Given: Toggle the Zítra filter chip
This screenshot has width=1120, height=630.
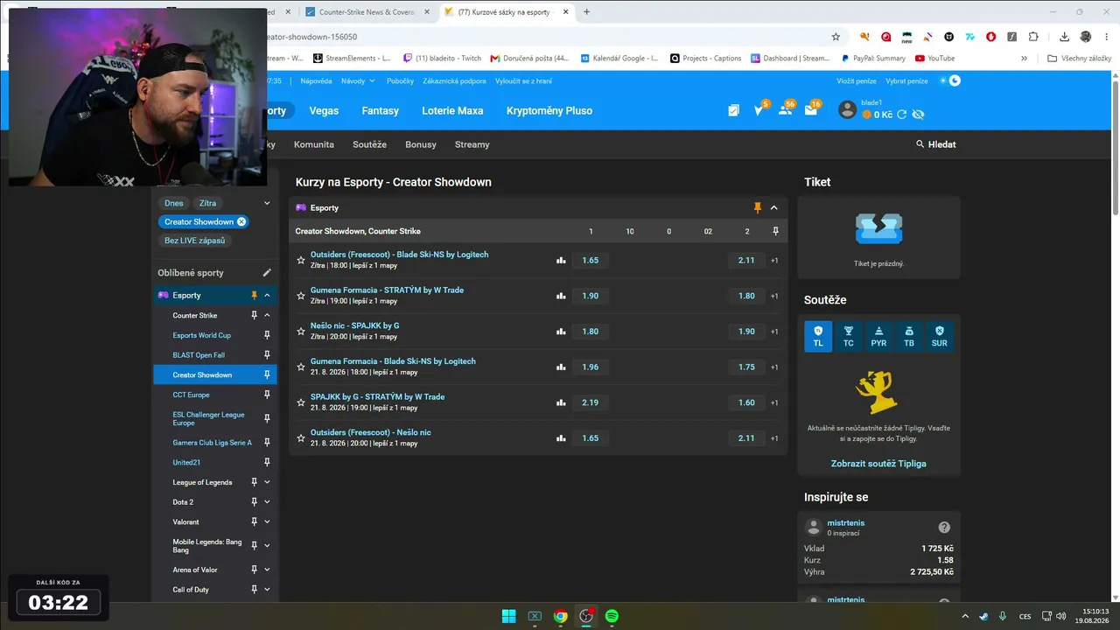Looking at the screenshot, I should [207, 203].
